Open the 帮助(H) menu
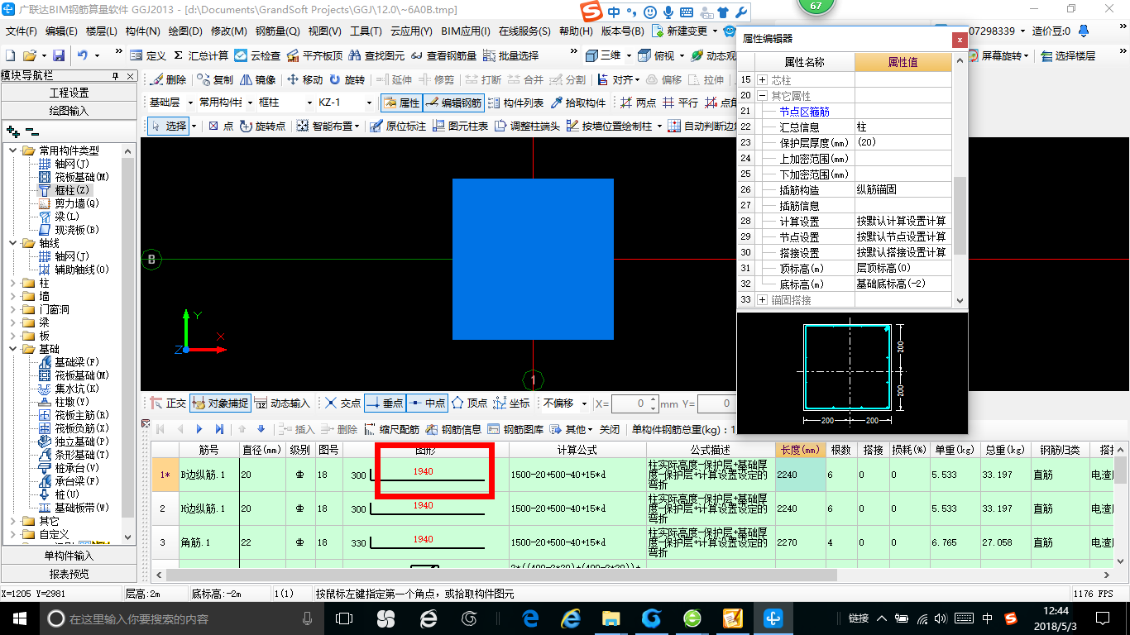This screenshot has height=635, width=1130. click(x=576, y=31)
